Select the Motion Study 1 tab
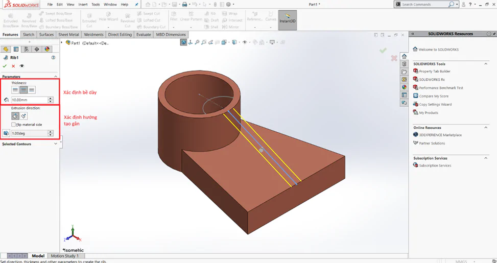 (x=64, y=256)
